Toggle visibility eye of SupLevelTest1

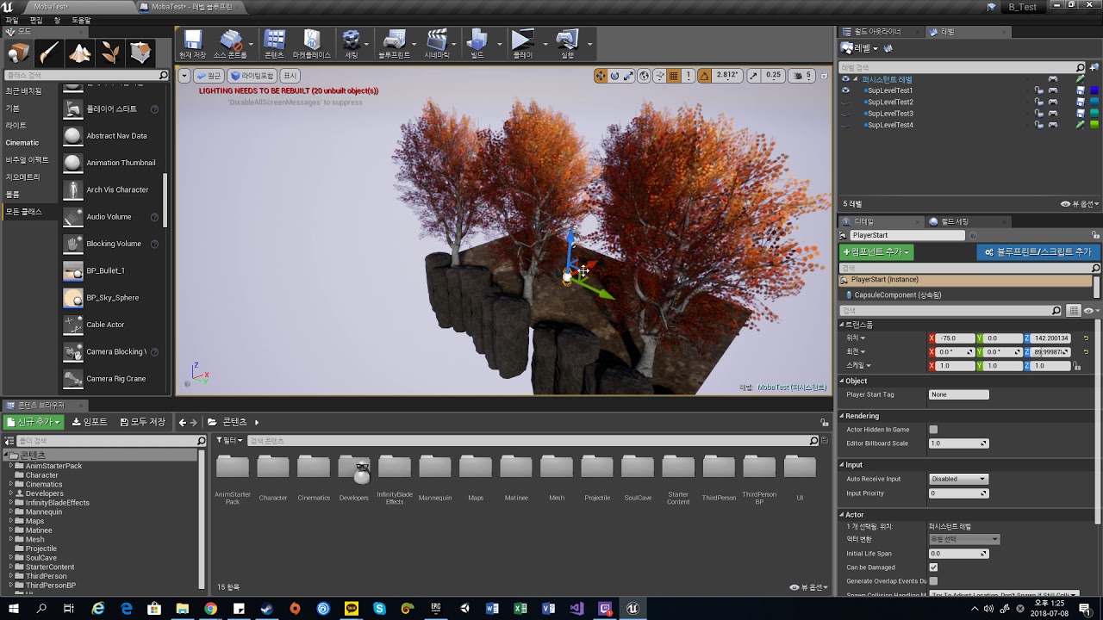tap(845, 90)
